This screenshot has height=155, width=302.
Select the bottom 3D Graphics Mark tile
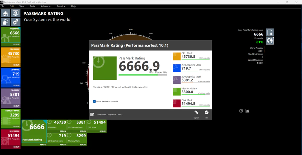pyautogui.click(x=77, y=126)
